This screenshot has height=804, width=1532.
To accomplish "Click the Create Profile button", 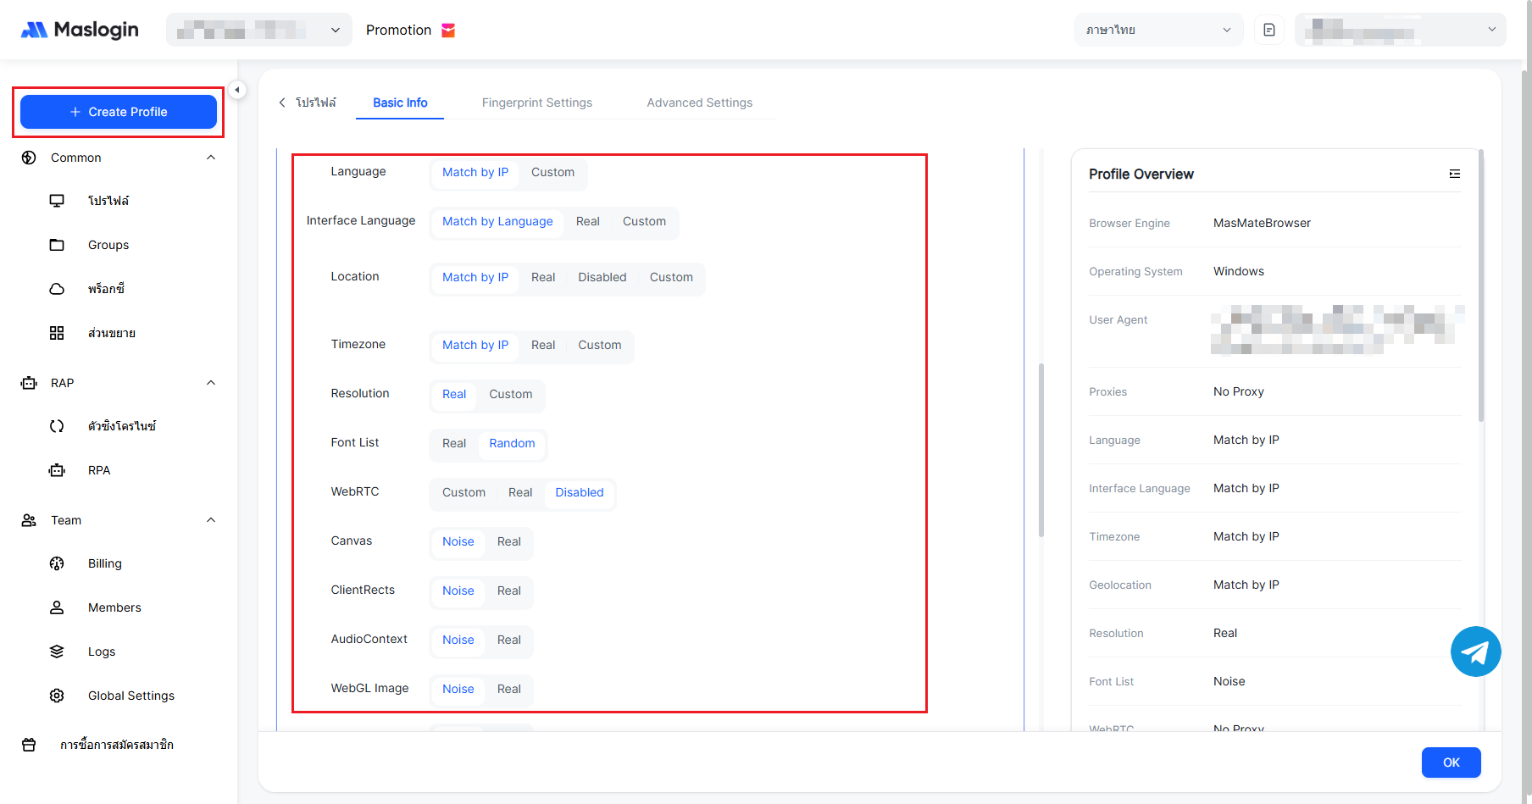I will click(x=119, y=112).
